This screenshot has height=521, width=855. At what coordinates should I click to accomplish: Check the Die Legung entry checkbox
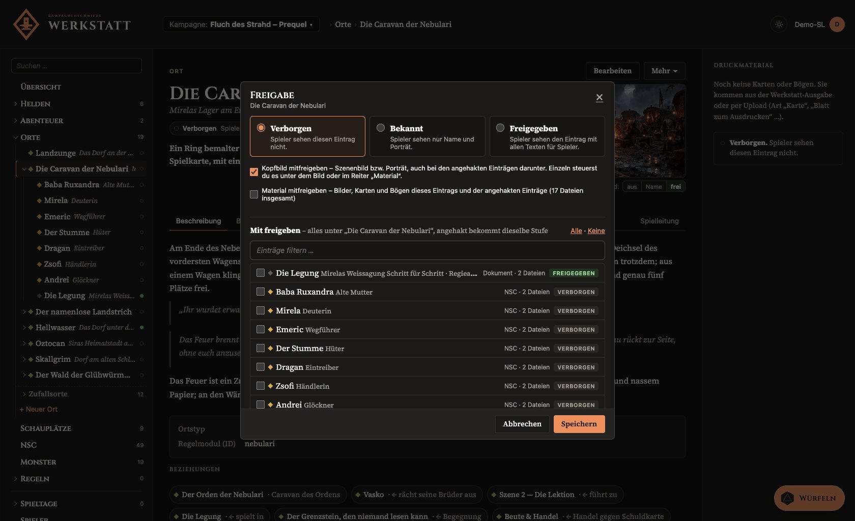(x=261, y=273)
